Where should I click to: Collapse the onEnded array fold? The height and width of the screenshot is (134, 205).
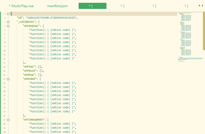click(8, 79)
